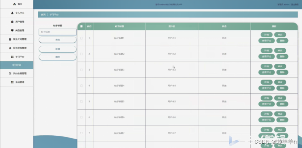The height and width of the screenshot is (148, 302).
Task: Open 详情 for row 帖子标题3
Action: [x=266, y=66]
